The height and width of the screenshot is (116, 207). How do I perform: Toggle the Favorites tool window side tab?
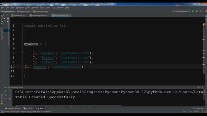(x=2, y=99)
